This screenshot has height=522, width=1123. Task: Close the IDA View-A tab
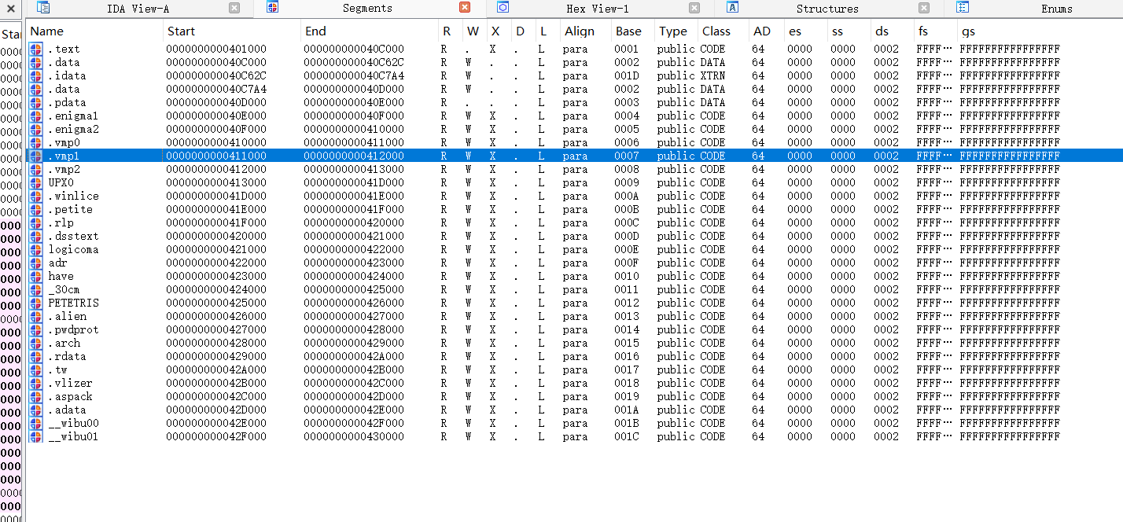[234, 8]
